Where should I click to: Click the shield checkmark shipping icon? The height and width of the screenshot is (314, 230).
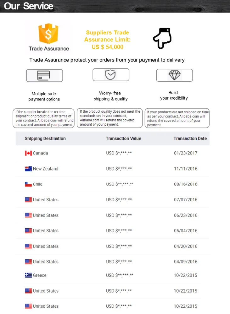[x=110, y=75]
